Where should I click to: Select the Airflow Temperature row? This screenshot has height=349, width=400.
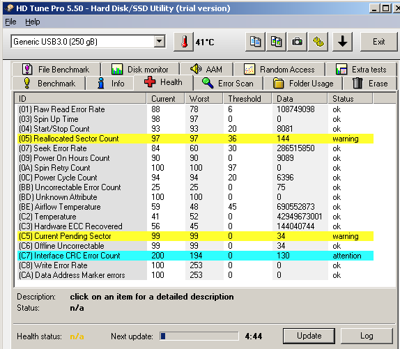click(195, 207)
